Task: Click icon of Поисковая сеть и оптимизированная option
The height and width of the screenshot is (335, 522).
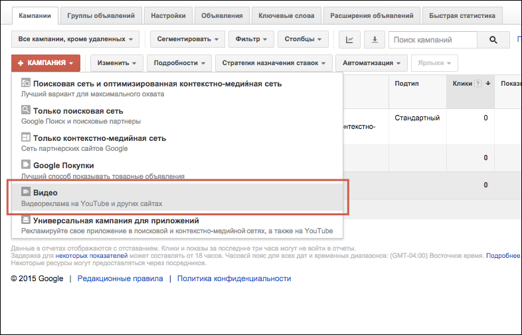Action: 26,82
